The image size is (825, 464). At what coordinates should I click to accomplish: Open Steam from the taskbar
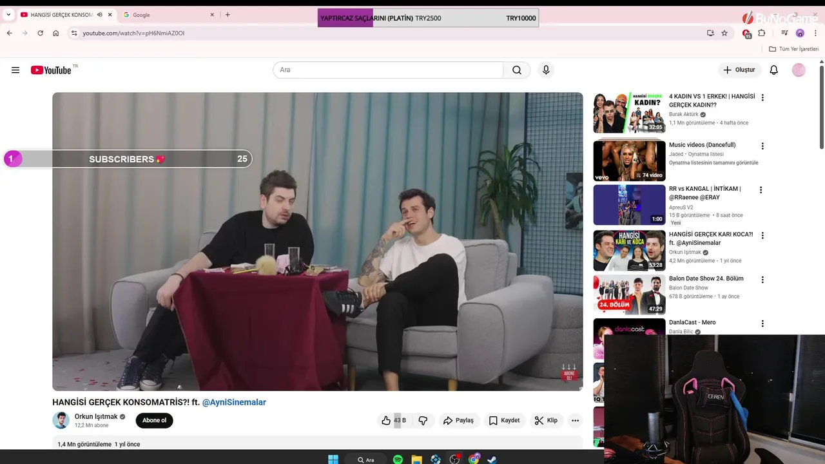click(x=492, y=459)
